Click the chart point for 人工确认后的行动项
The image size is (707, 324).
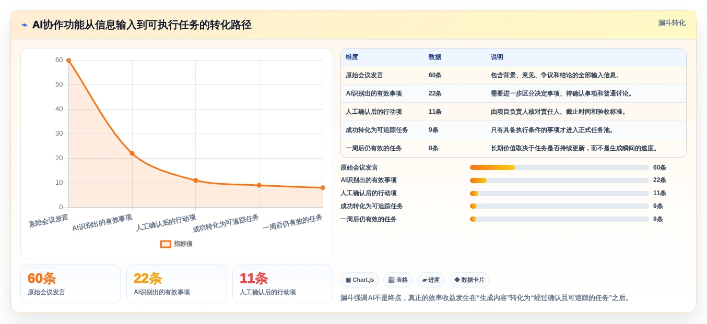point(196,181)
